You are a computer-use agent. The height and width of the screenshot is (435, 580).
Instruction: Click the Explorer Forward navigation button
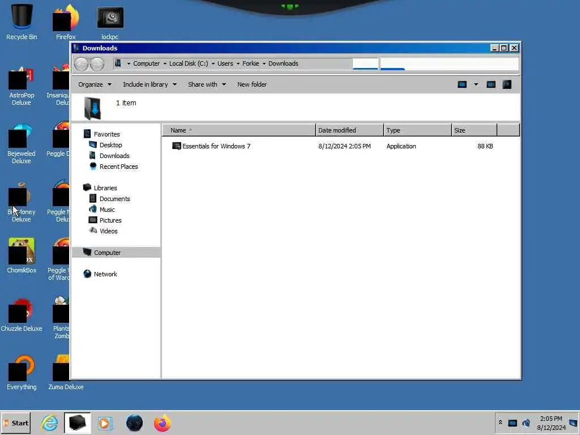point(97,64)
